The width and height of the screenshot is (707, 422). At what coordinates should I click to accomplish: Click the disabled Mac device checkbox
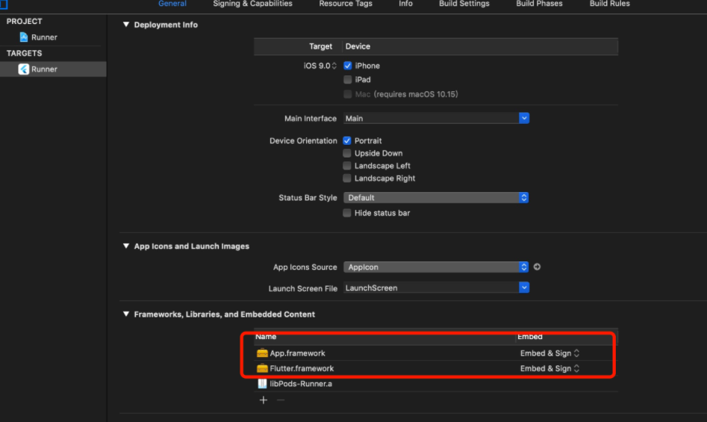pos(348,94)
